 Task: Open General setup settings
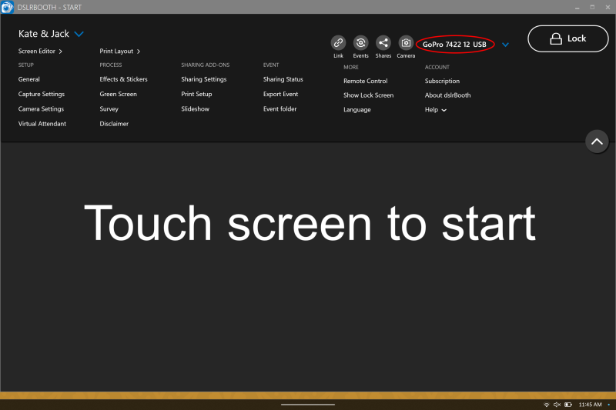28,79
